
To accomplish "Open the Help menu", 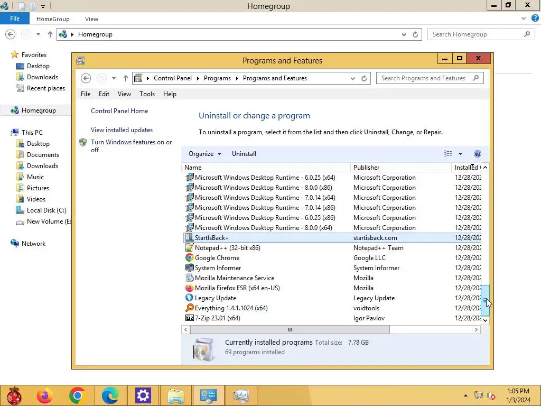I will tap(170, 94).
